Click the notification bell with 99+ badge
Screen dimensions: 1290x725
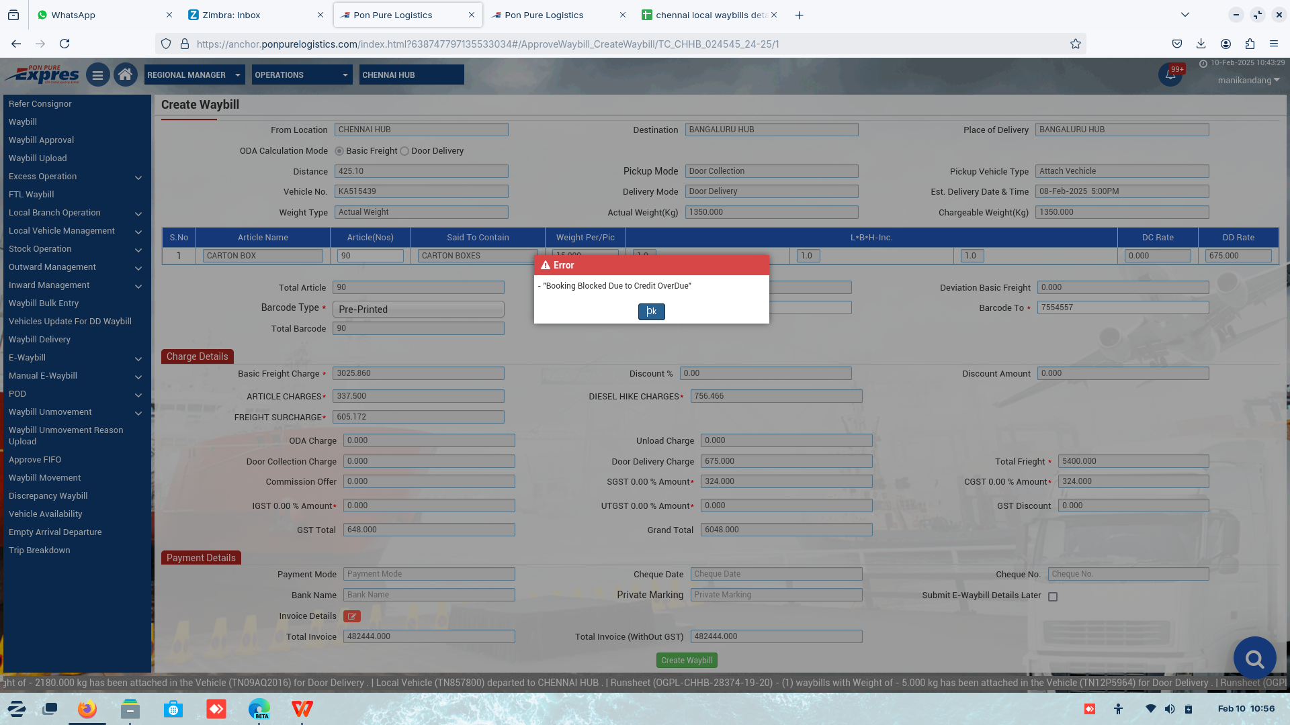1170,75
